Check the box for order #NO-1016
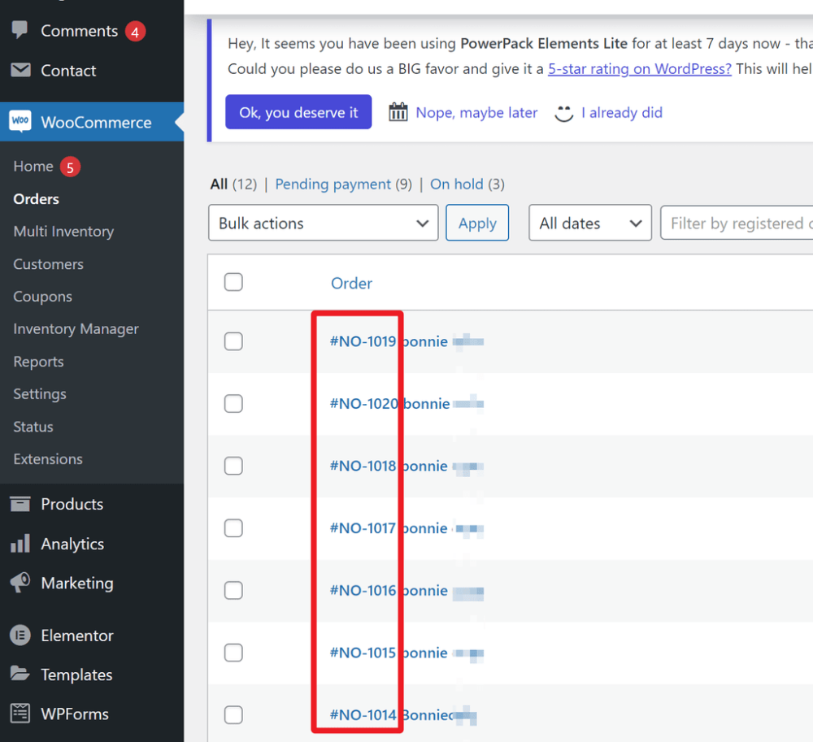This screenshot has width=813, height=742. [x=233, y=590]
